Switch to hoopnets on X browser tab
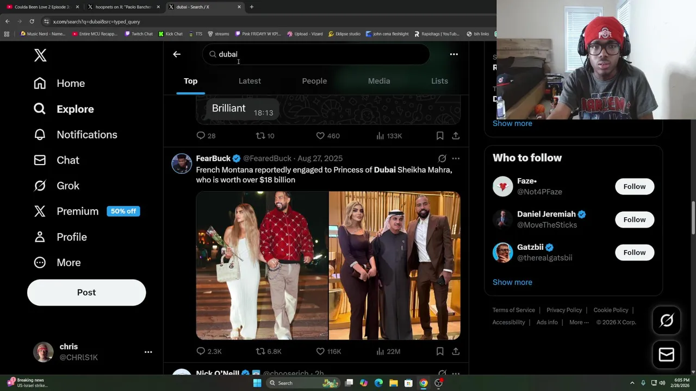 pos(123,7)
